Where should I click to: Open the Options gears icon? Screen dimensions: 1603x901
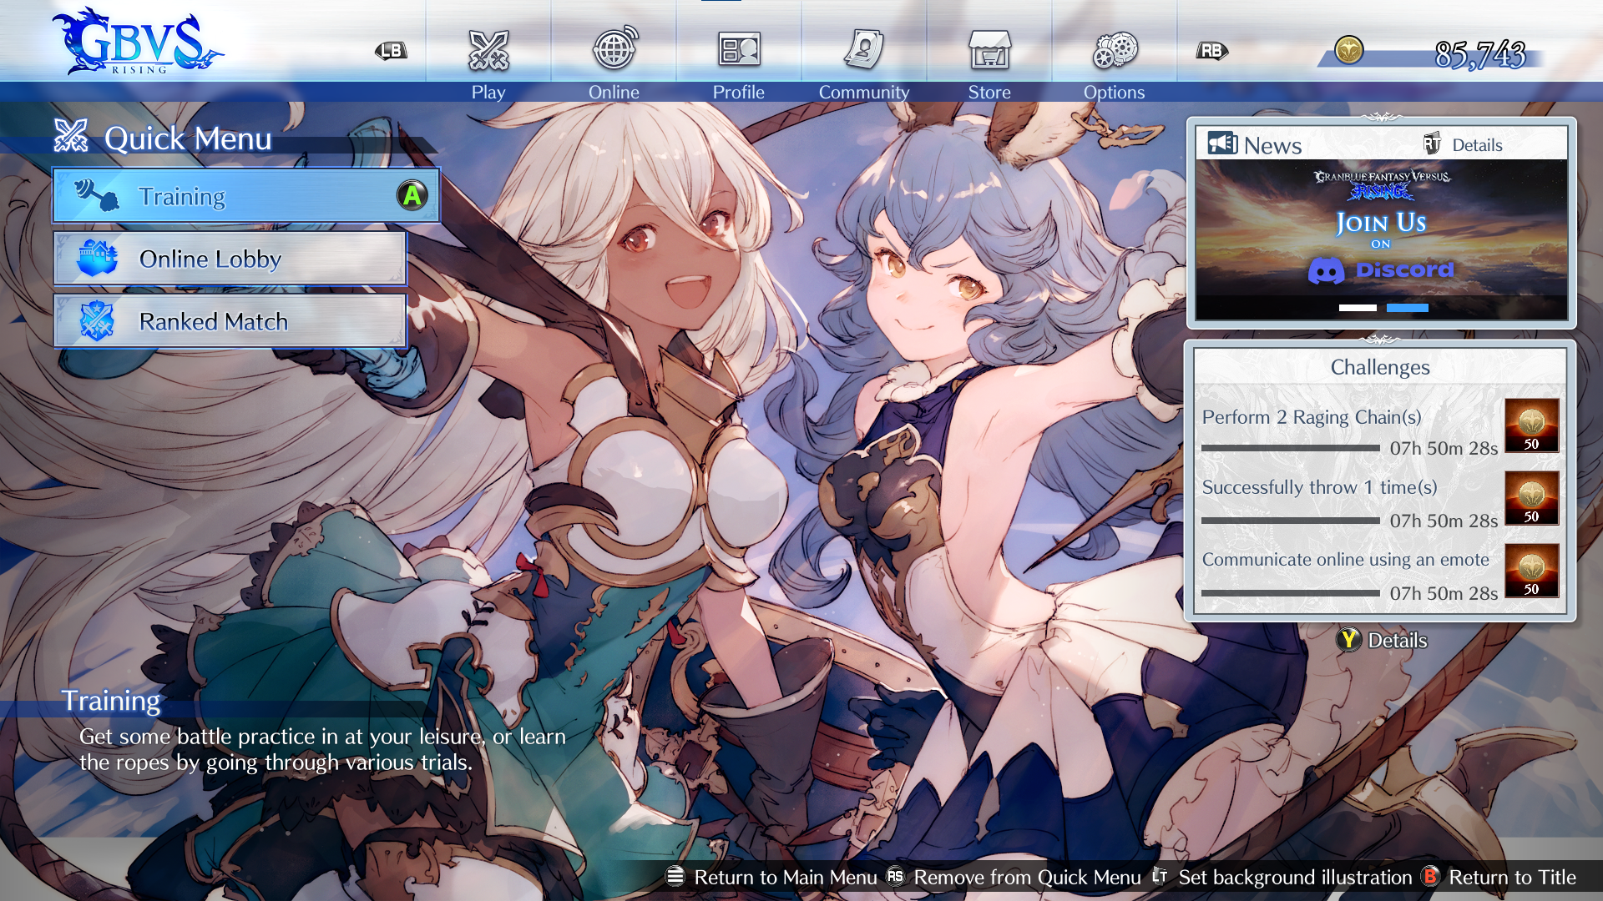(x=1115, y=50)
